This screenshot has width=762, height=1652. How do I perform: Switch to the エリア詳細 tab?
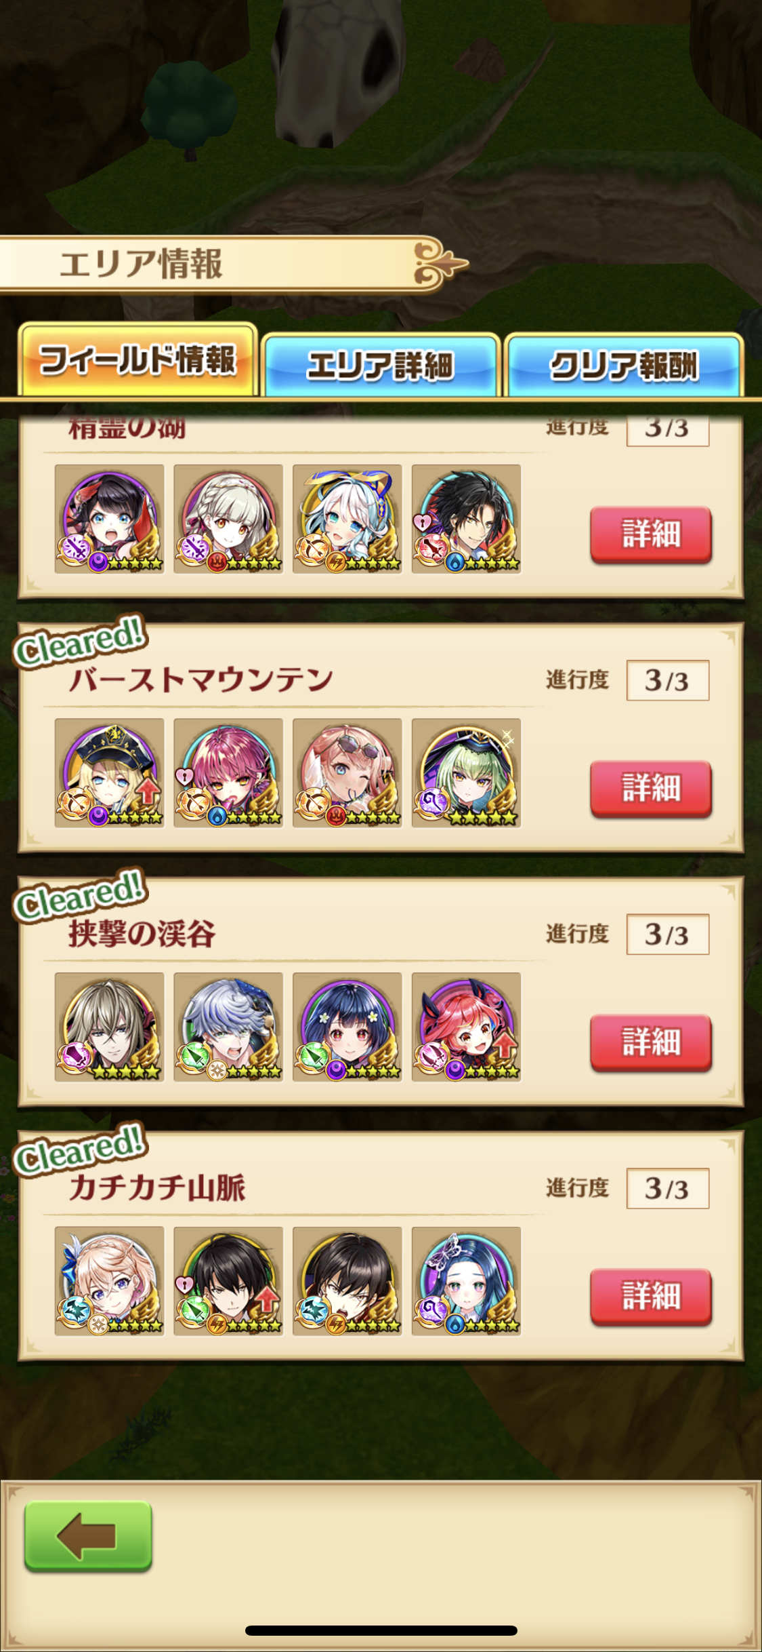click(381, 365)
